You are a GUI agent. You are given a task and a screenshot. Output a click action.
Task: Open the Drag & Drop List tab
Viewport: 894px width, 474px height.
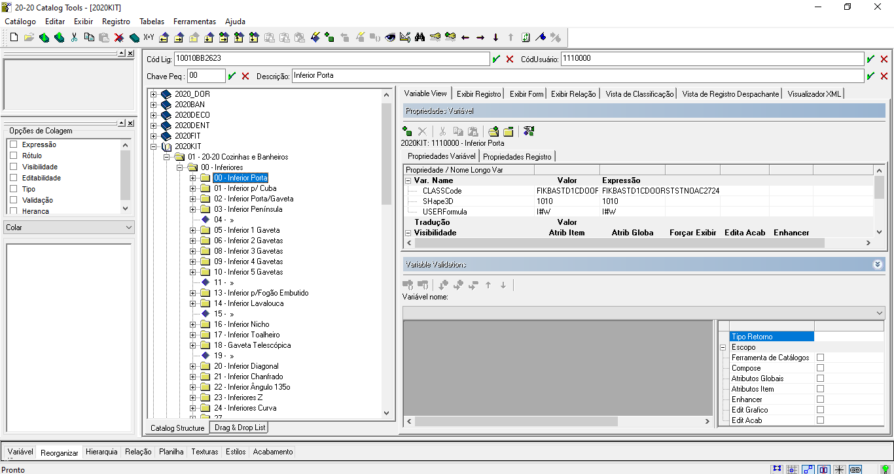pos(240,428)
